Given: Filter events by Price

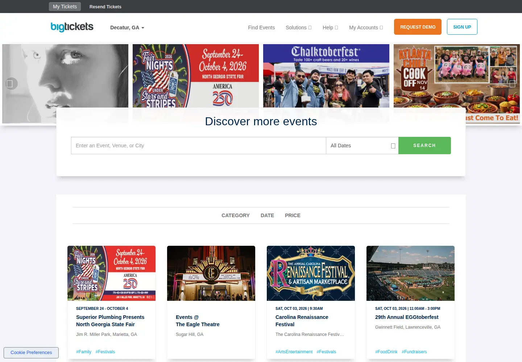Looking at the screenshot, I should [293, 215].
